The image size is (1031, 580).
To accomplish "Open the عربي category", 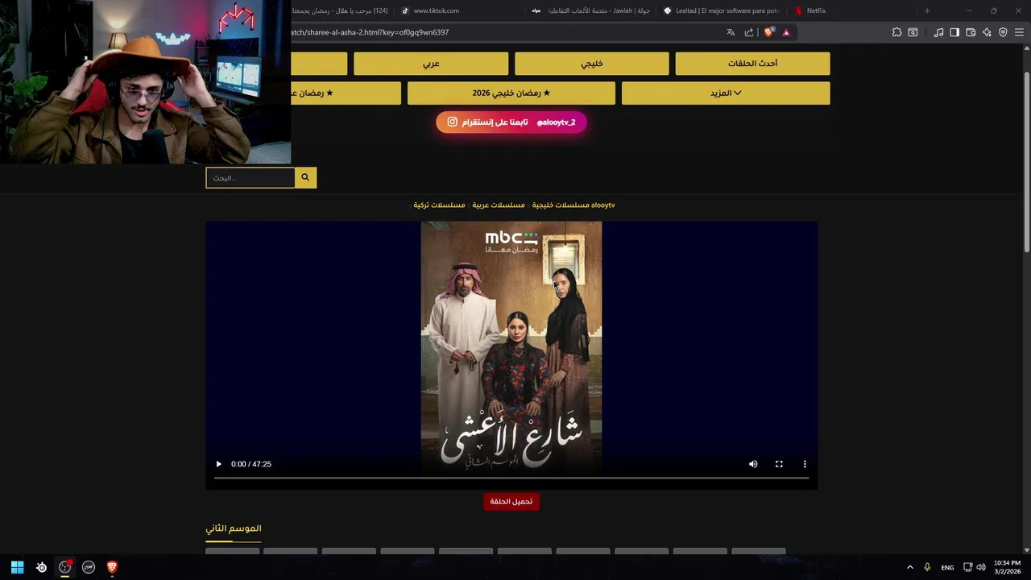I will 431,64.
